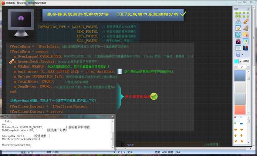Close the auxiliary tool code window
Image resolution: width=257 pixels, height=156 pixels.
click(113, 117)
